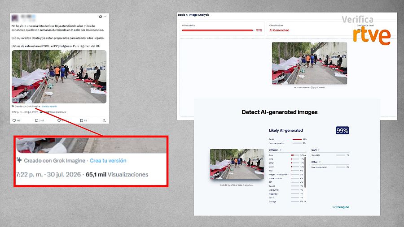Click the 'Kling' row in Diffusion list
The image size is (404, 227).
click(286, 159)
